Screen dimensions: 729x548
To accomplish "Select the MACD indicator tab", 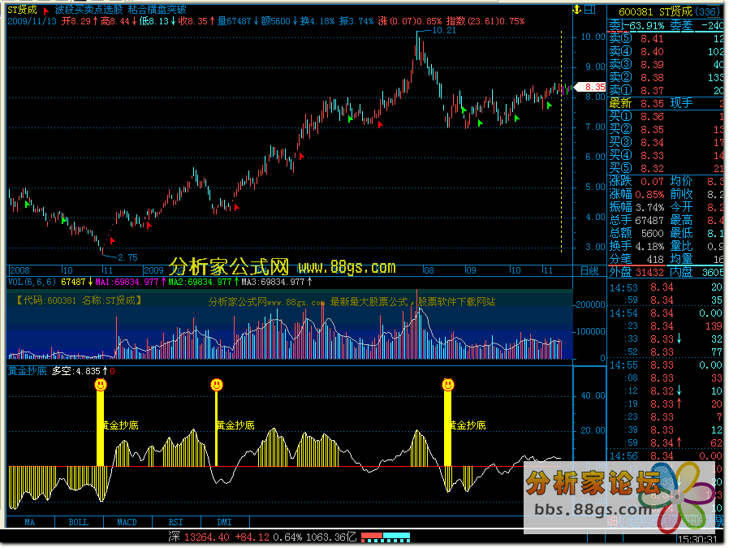I will point(127,522).
